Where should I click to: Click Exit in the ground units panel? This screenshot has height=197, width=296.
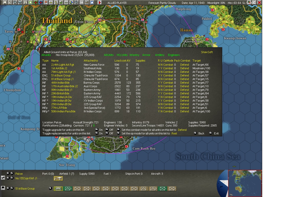[216, 133]
